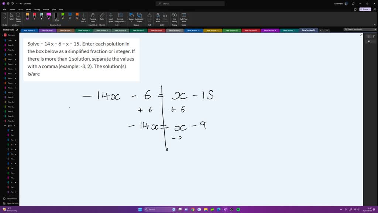Collapse the Notebooks pane expander
Screen dimensions: 378x213
(17, 30)
